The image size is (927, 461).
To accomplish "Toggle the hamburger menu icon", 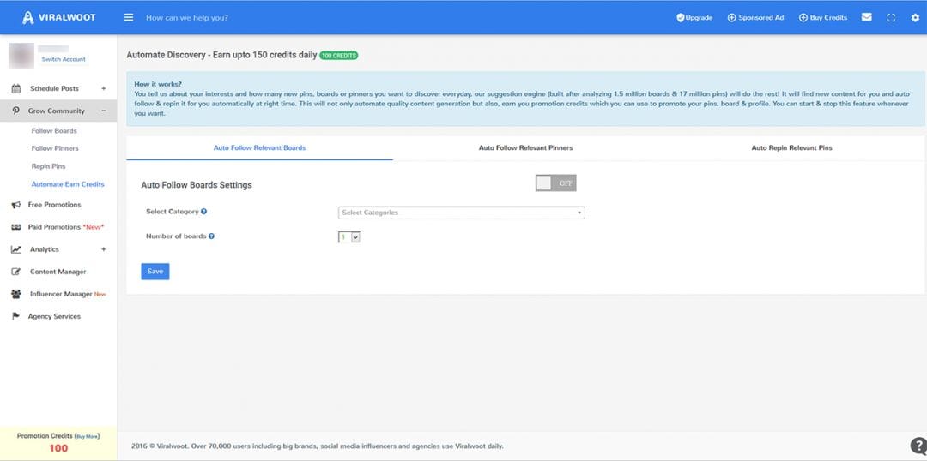I will point(128,18).
